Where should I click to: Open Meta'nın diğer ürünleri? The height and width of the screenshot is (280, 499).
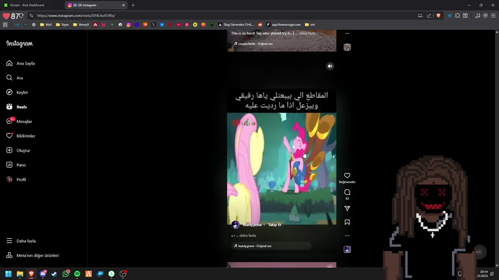point(32,255)
